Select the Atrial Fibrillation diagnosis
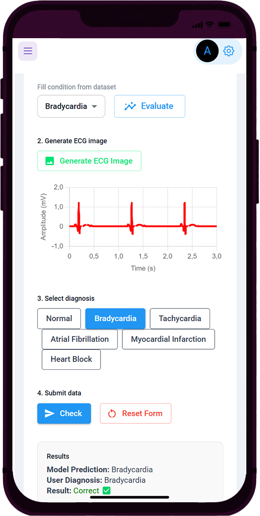The width and height of the screenshot is (260, 516). pyautogui.click(x=80, y=339)
